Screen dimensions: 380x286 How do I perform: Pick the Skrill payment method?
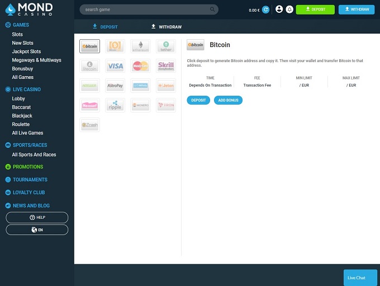pos(166,66)
